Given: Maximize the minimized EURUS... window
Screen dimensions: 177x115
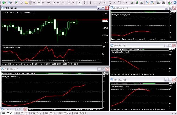Looking at the screenshot, I should click(x=21, y=109).
